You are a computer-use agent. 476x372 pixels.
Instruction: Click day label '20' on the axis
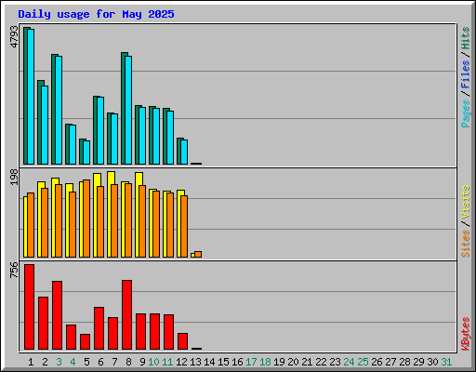pos(293,362)
